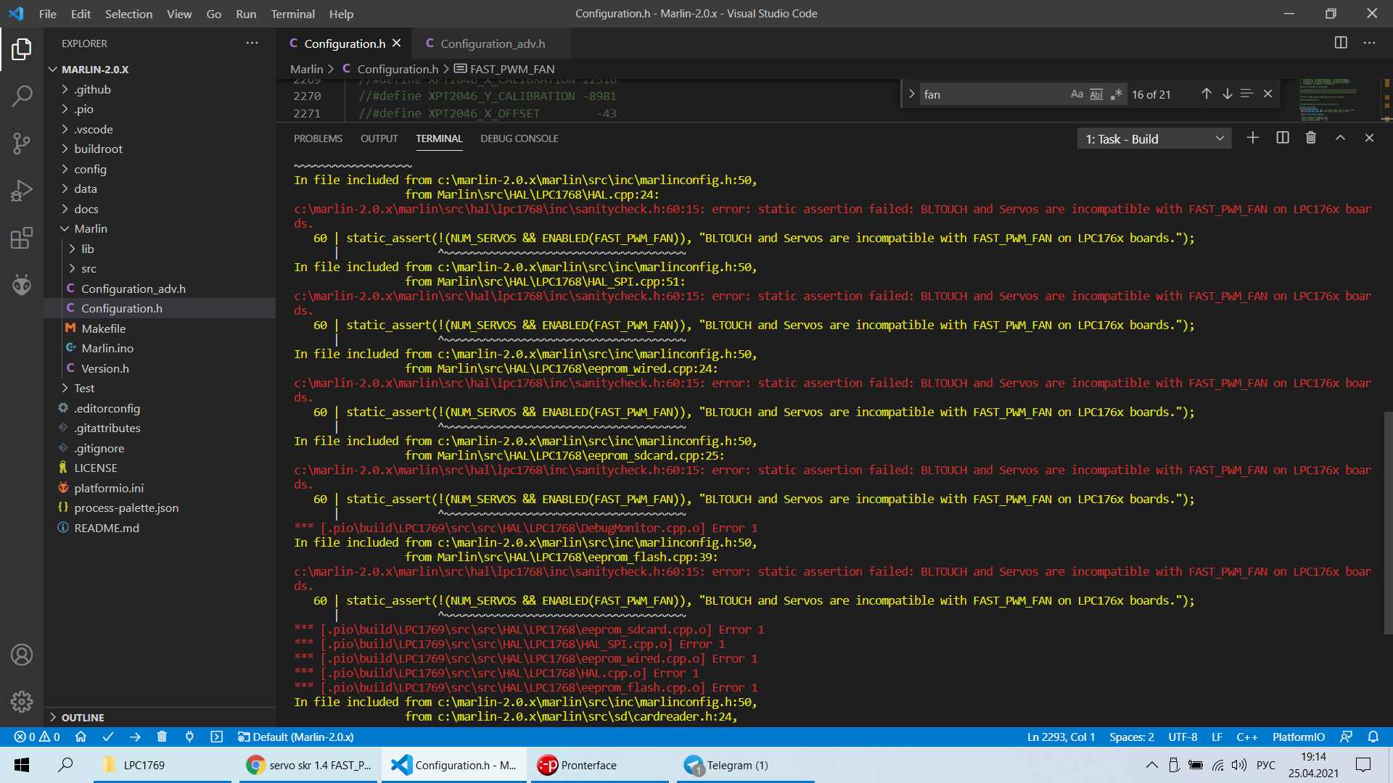
Task: Close the terminal panel
Action: [x=1369, y=138]
